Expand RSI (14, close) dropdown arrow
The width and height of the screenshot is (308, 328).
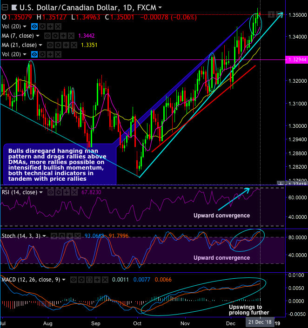pyautogui.click(x=41, y=192)
